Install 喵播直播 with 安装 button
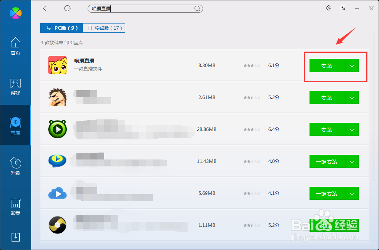This screenshot has height=250, width=379. click(327, 65)
